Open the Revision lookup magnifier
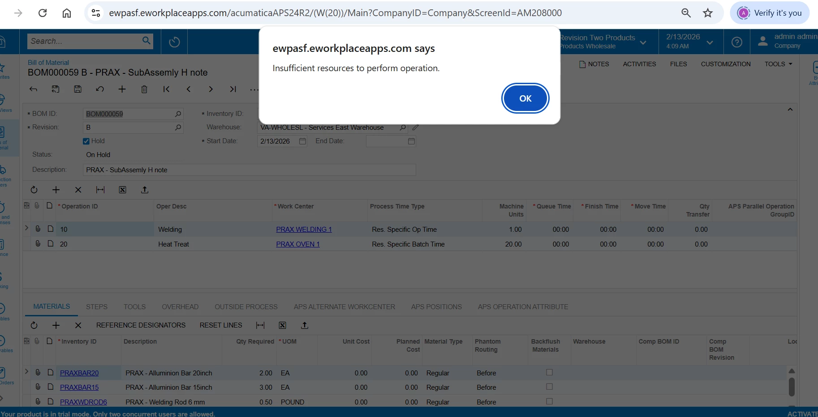The image size is (818, 417). point(178,128)
